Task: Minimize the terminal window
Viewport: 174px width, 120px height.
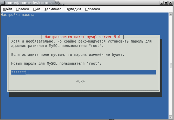Action: pos(161,3)
